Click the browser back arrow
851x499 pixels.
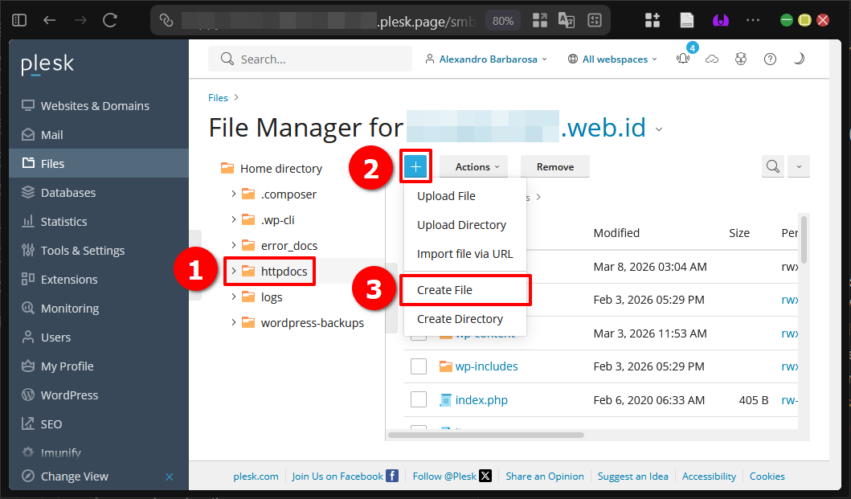49,21
